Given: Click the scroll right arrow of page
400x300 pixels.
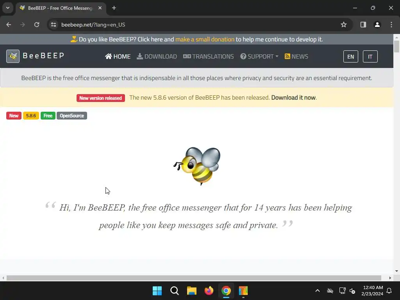Looking at the screenshot, I should [x=390, y=278].
